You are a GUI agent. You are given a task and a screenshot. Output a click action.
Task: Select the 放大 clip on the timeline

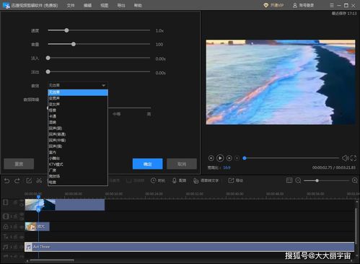[x=38, y=226]
